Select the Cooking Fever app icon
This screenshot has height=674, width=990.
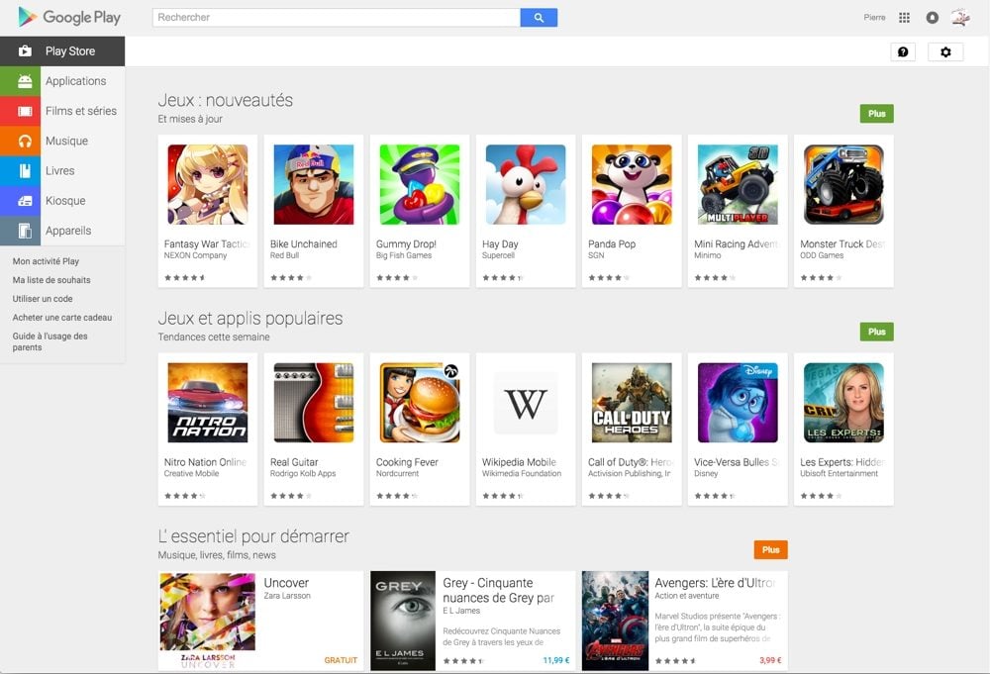tap(420, 403)
